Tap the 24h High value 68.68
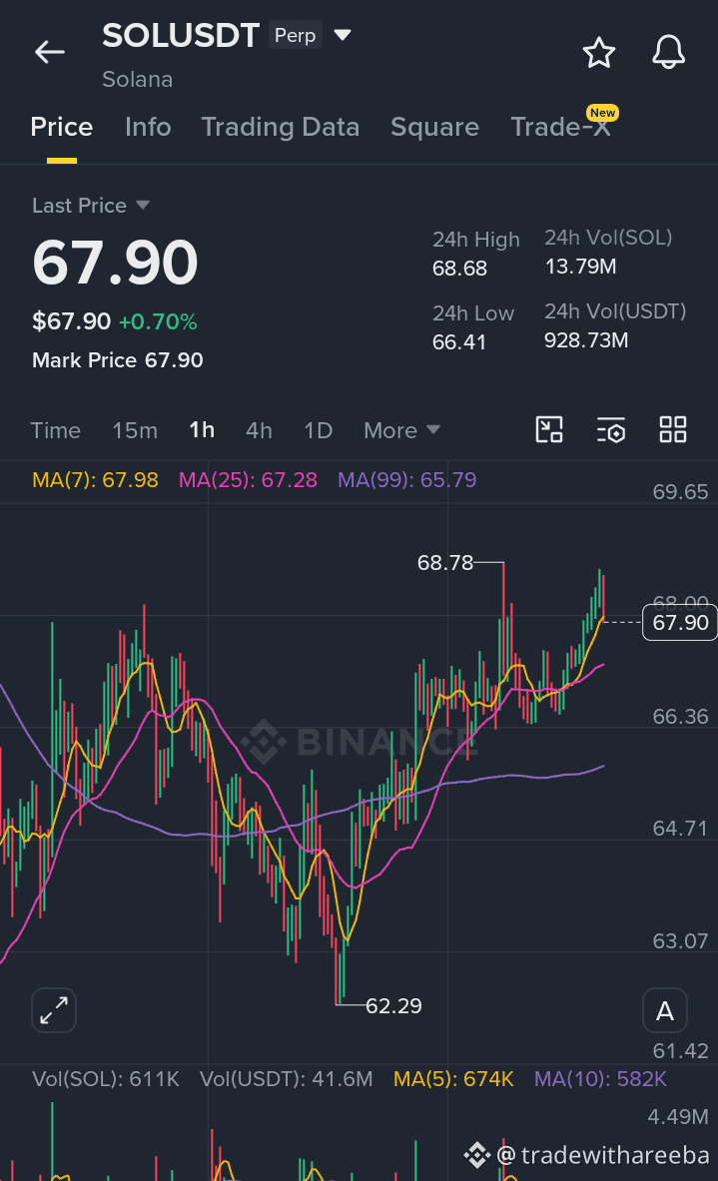This screenshot has height=1181, width=718. tap(459, 269)
